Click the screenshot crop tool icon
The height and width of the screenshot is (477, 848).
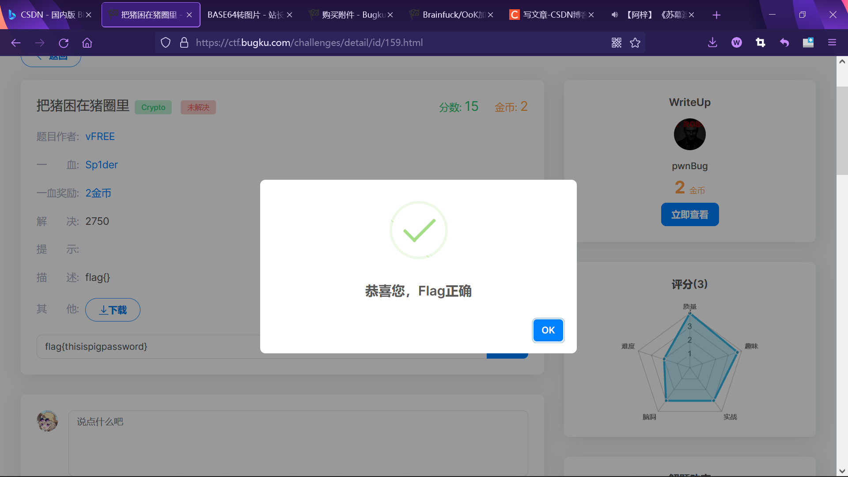(x=760, y=43)
